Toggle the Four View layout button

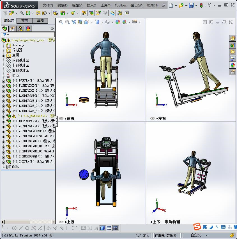116,228
